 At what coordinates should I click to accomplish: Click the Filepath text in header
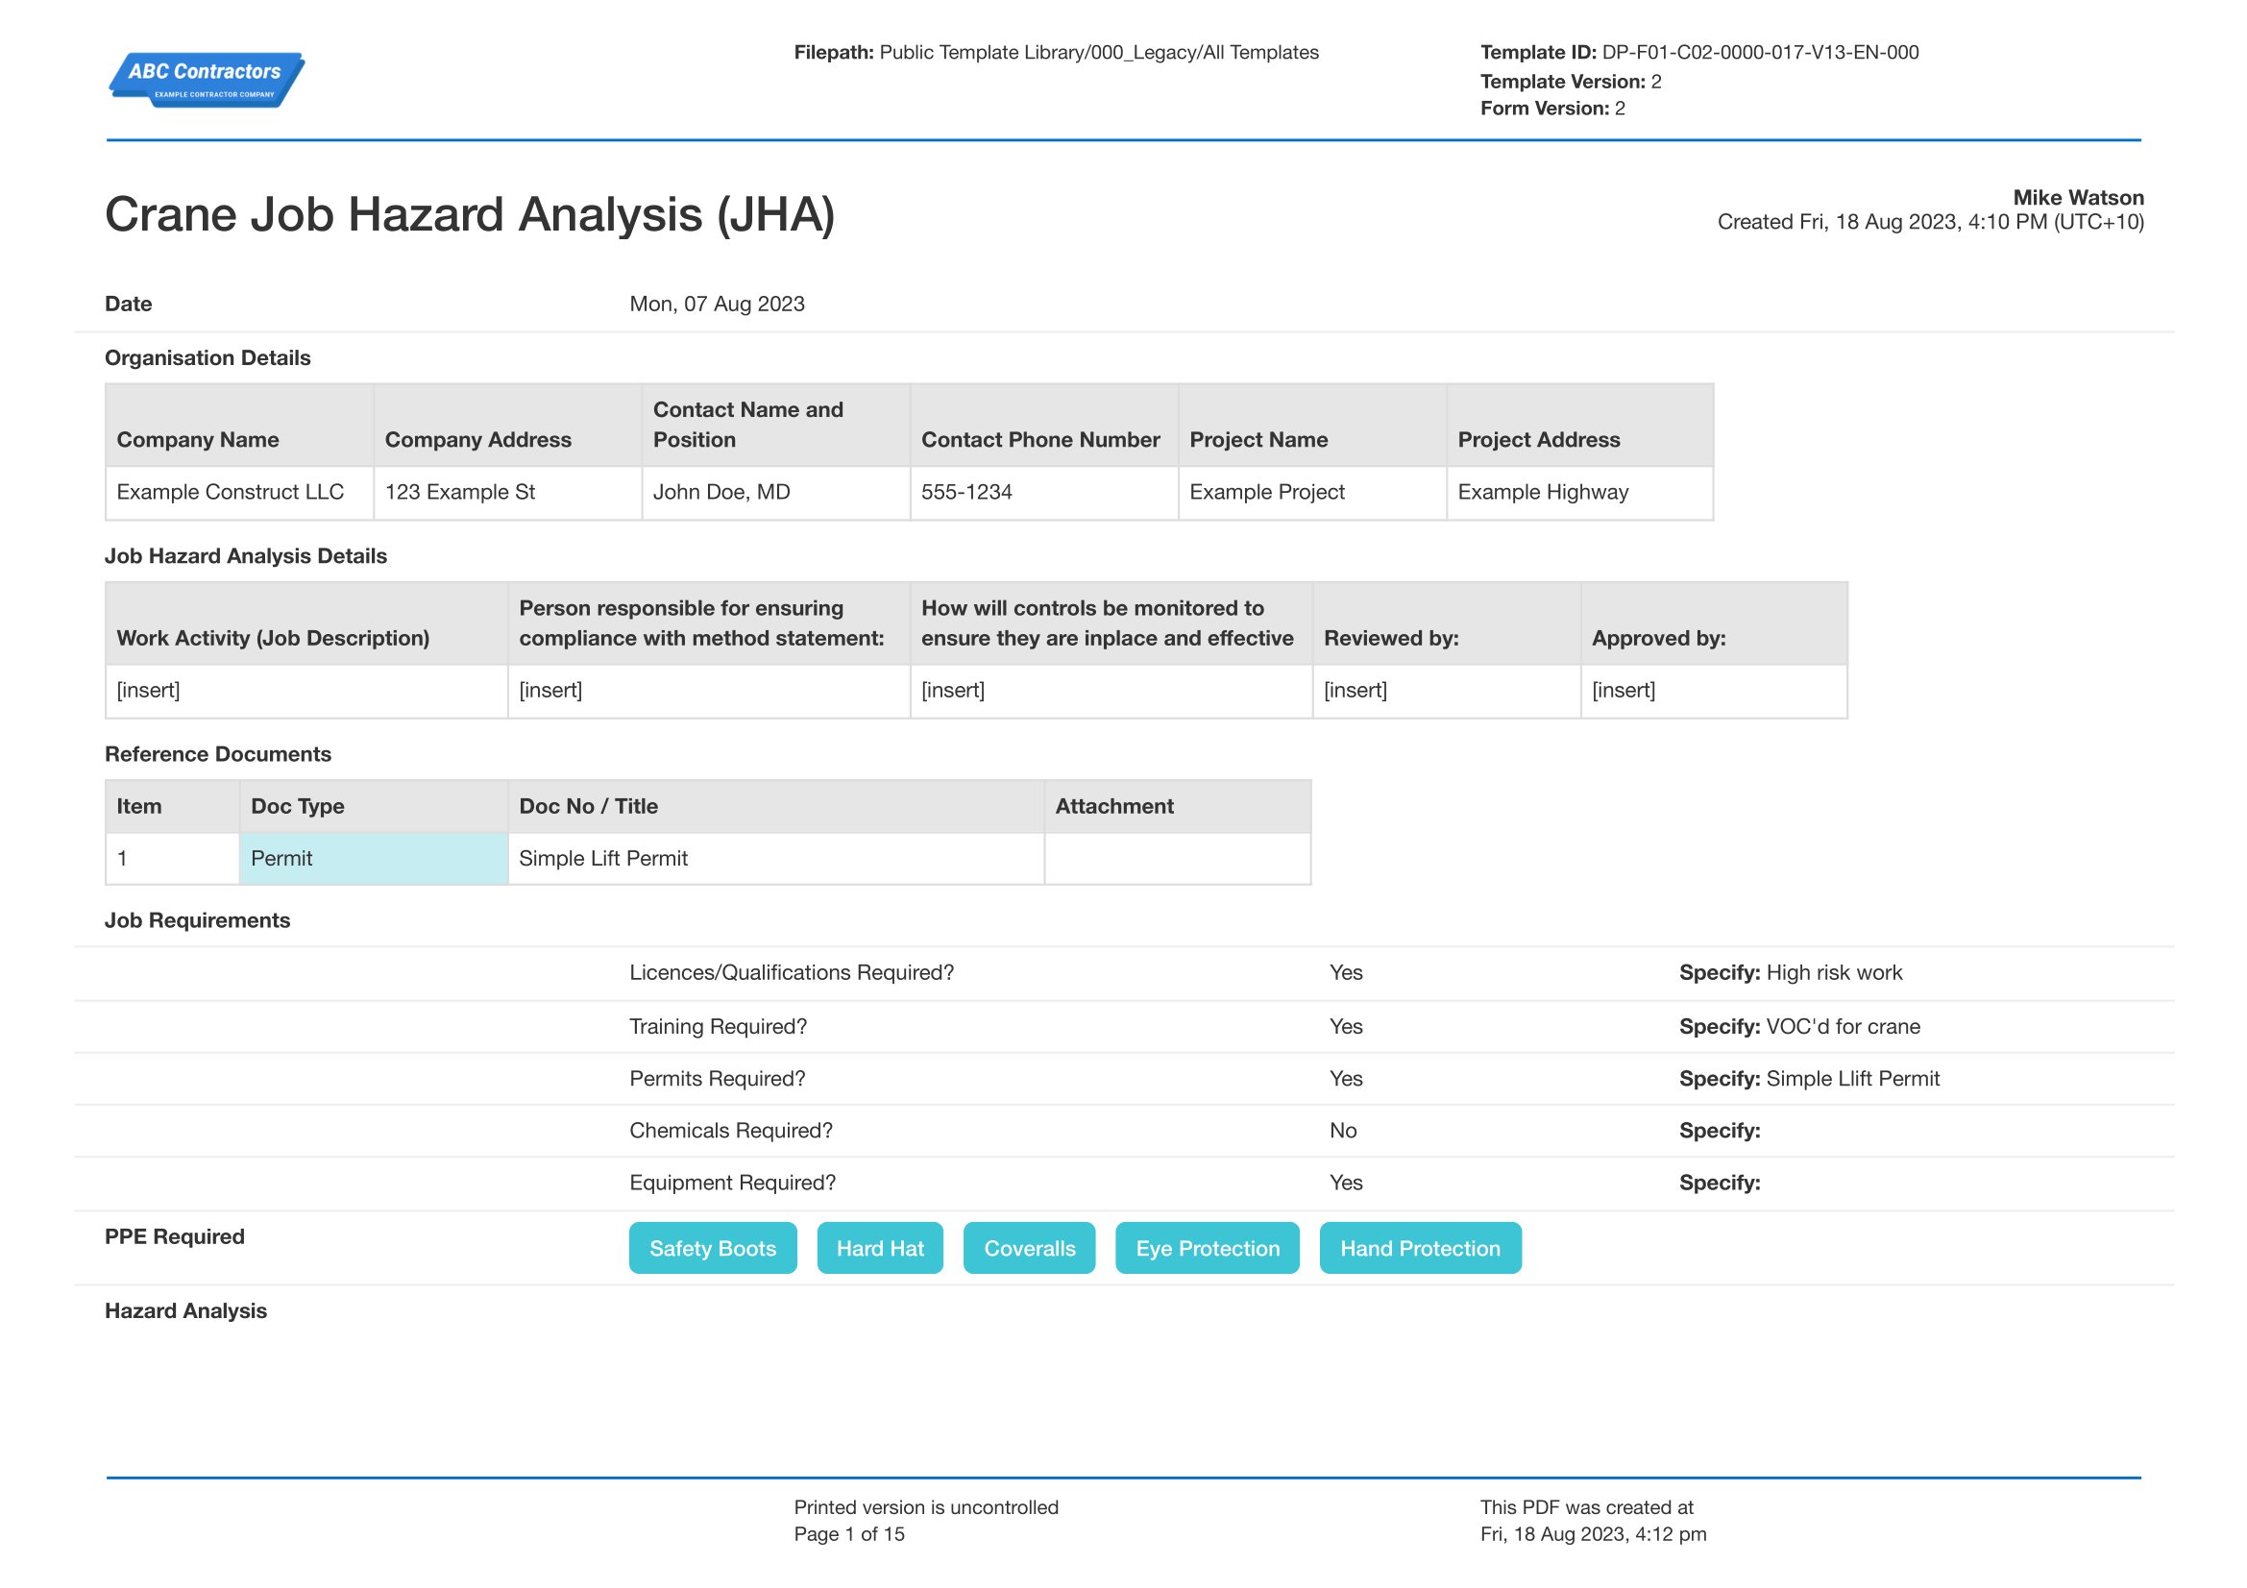[1056, 52]
